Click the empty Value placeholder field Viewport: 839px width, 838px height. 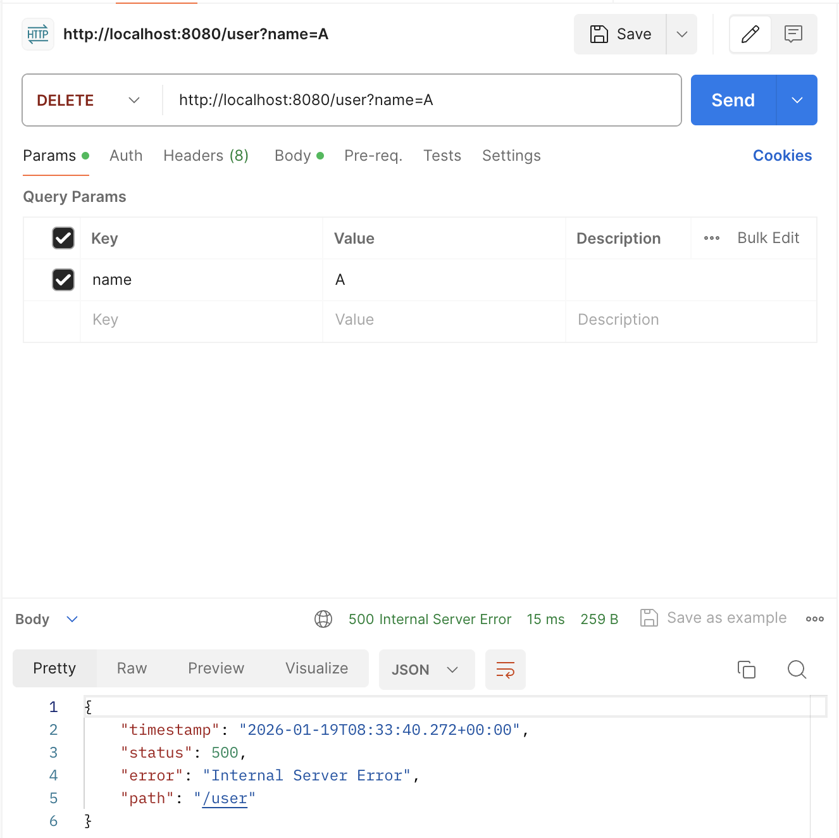[x=444, y=320]
